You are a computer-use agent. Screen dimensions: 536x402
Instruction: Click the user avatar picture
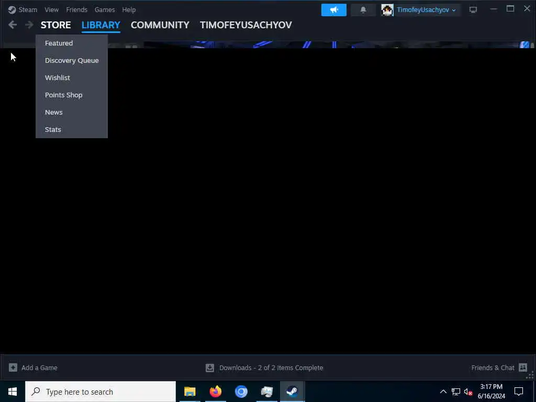387,10
